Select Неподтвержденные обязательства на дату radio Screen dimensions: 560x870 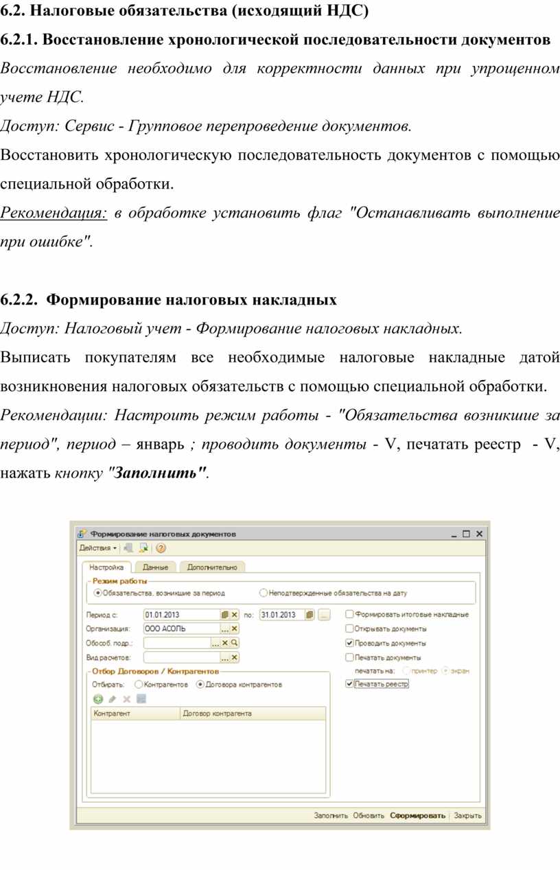(x=263, y=593)
